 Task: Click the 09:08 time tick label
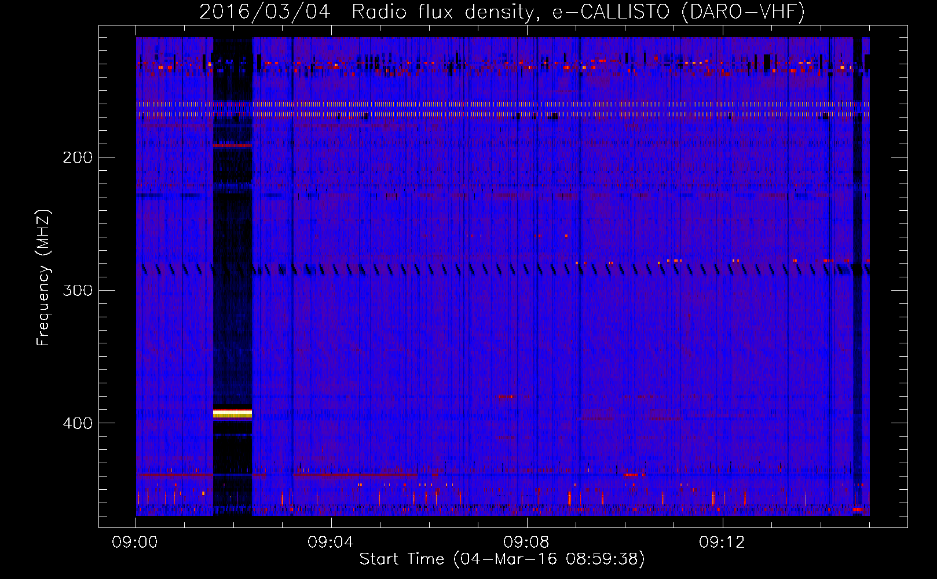click(x=526, y=543)
